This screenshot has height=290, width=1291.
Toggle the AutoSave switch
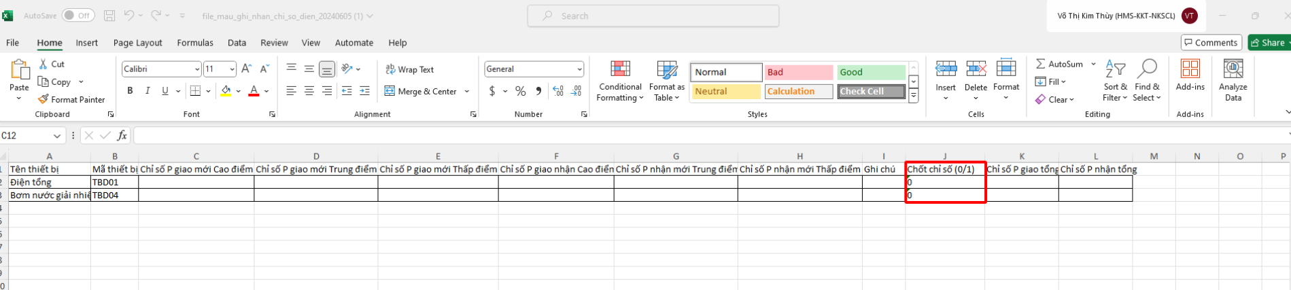click(78, 16)
